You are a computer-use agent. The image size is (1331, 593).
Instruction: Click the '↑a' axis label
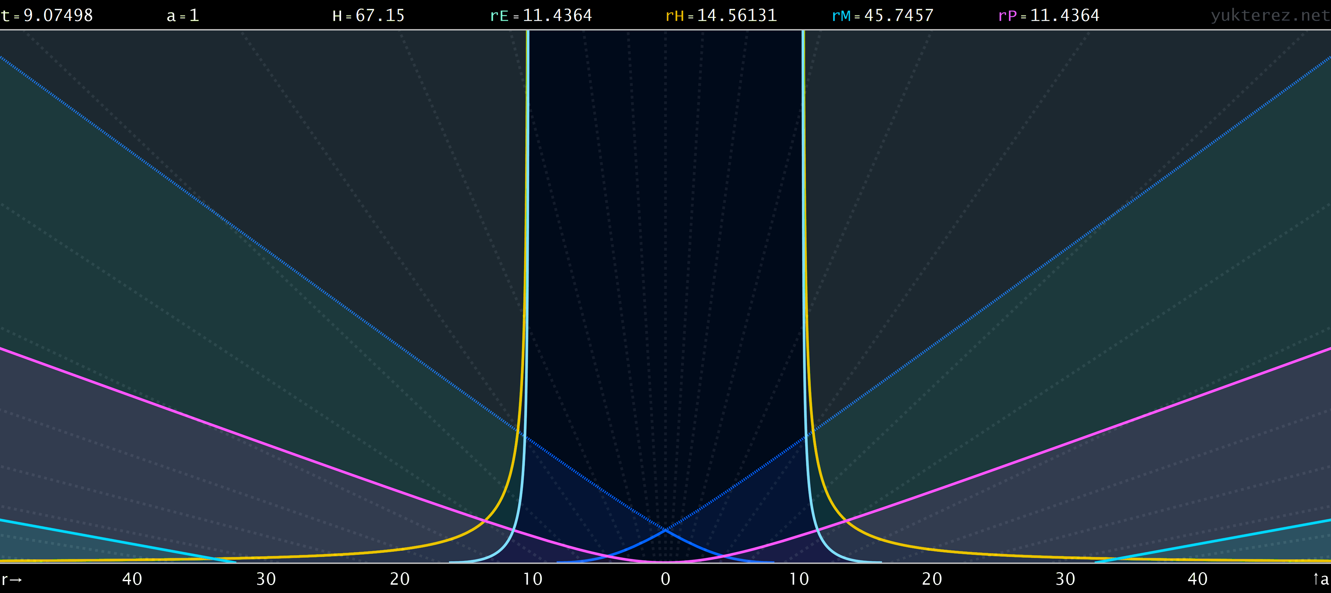coord(1321,579)
